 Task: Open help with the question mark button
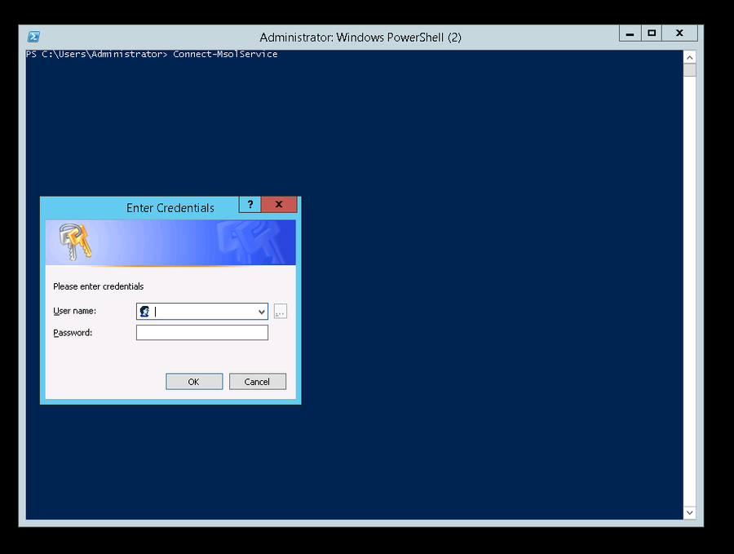[x=250, y=205]
